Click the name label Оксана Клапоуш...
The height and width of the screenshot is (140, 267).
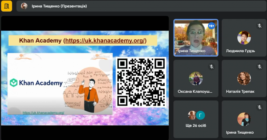pos(195,92)
